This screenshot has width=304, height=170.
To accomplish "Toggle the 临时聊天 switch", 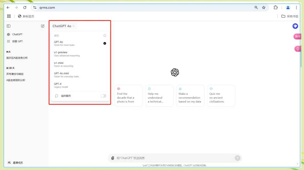I will [x=103, y=96].
